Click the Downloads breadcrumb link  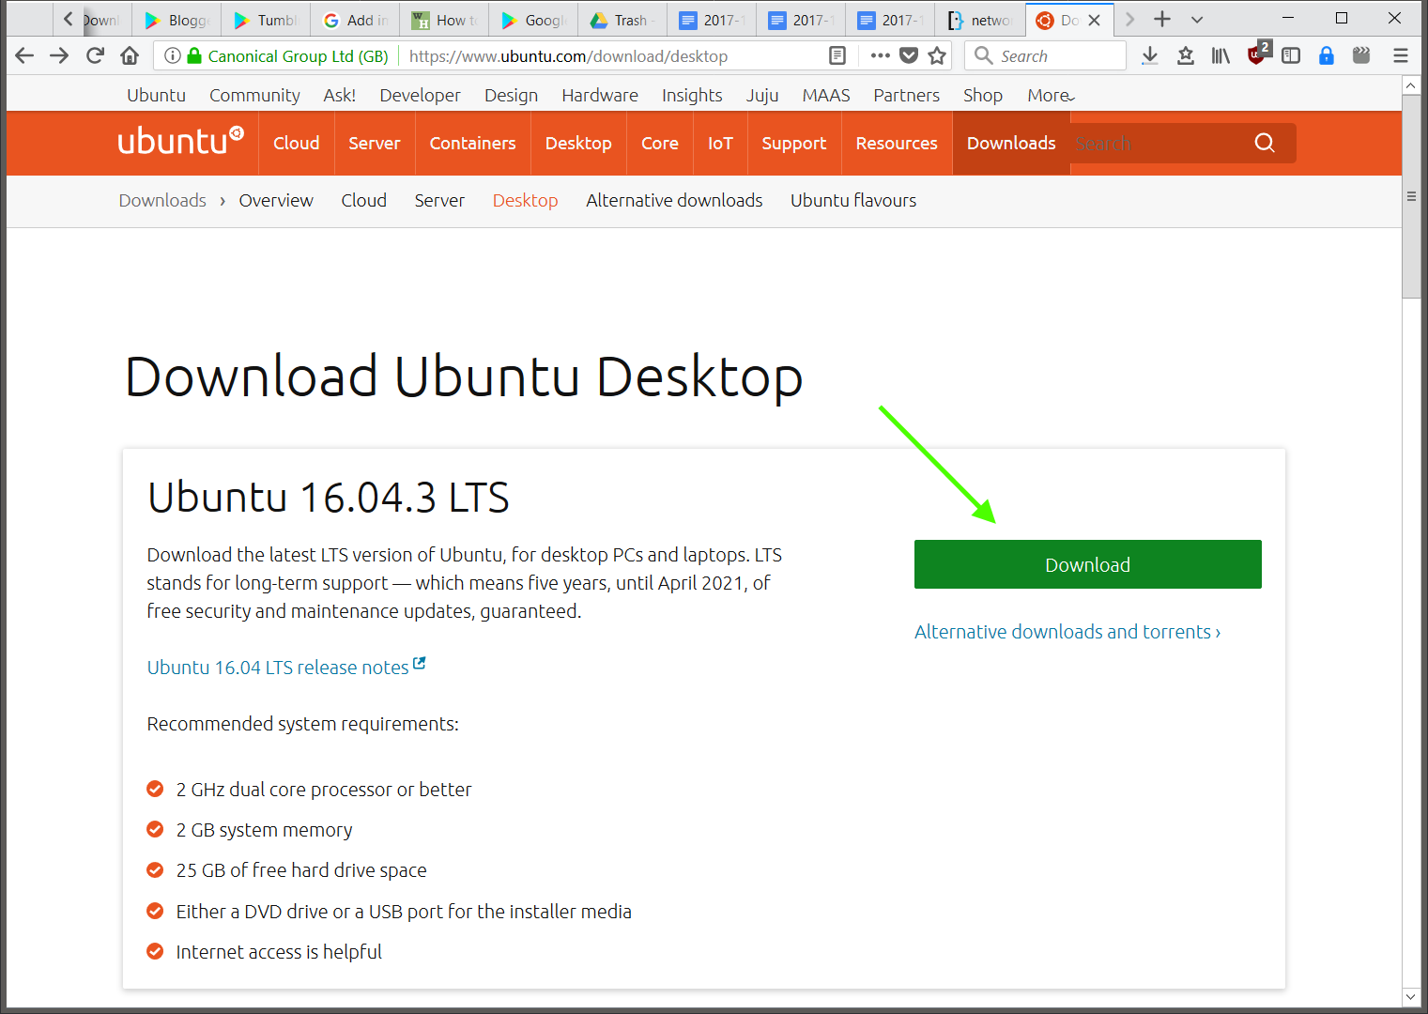point(162,200)
